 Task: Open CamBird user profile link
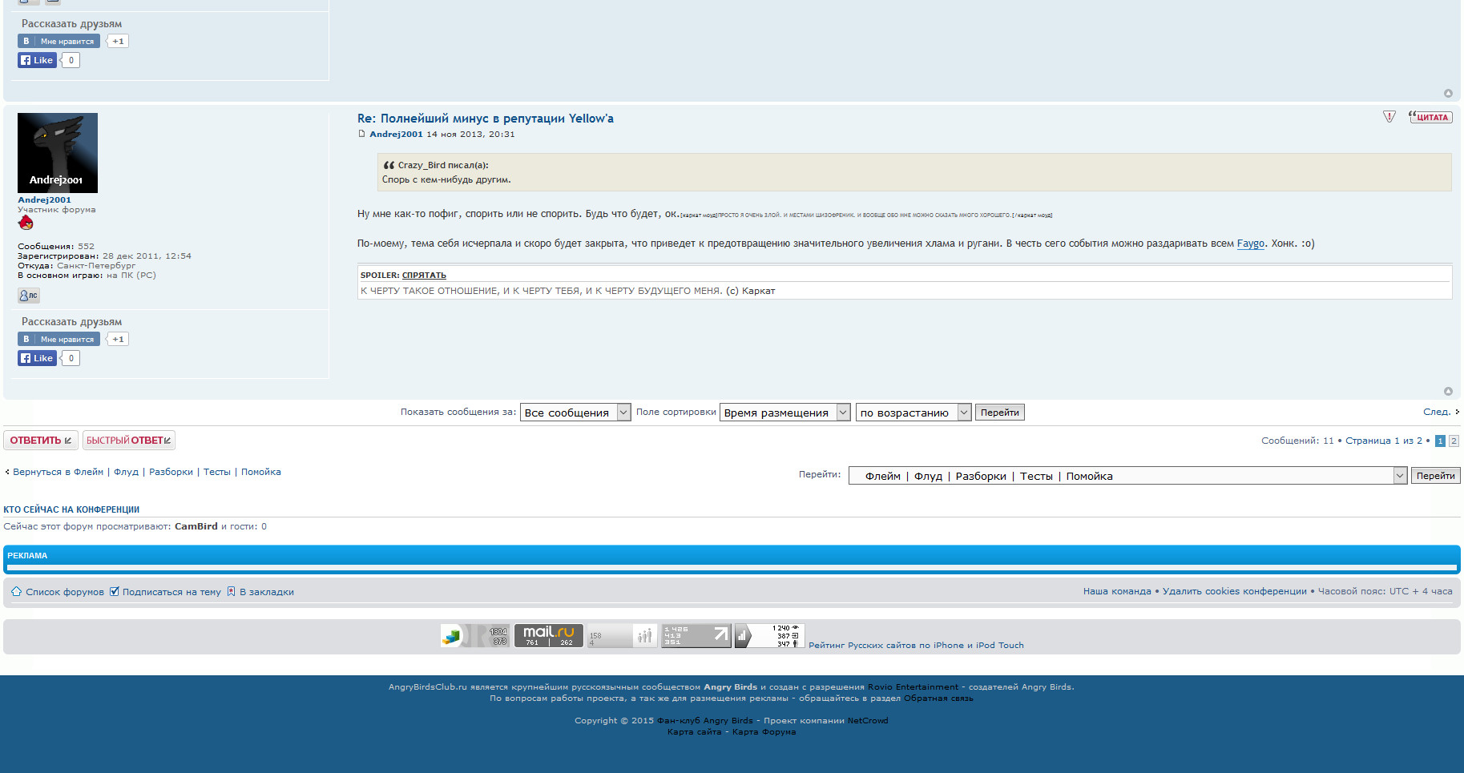196,526
